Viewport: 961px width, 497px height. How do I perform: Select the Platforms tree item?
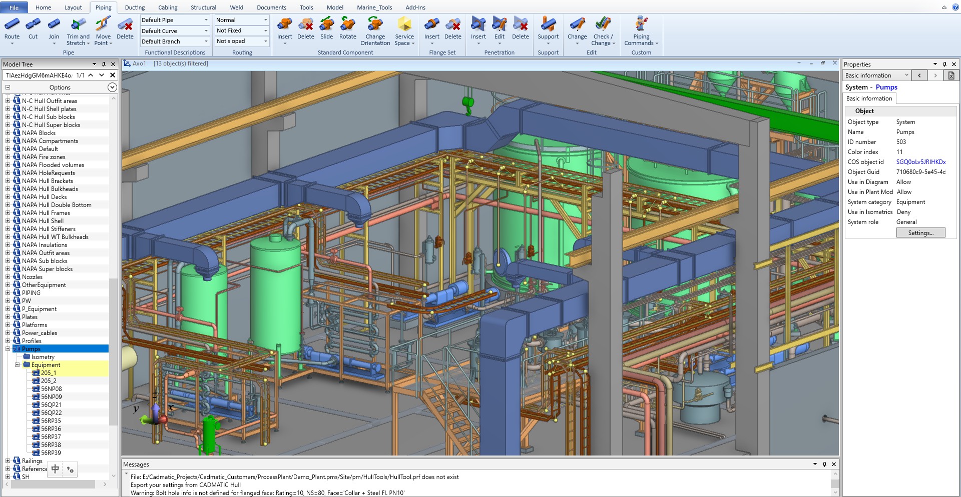point(34,325)
